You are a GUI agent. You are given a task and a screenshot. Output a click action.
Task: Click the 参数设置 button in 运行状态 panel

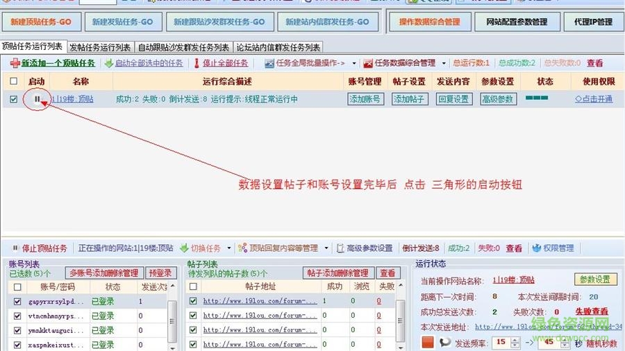click(x=595, y=280)
